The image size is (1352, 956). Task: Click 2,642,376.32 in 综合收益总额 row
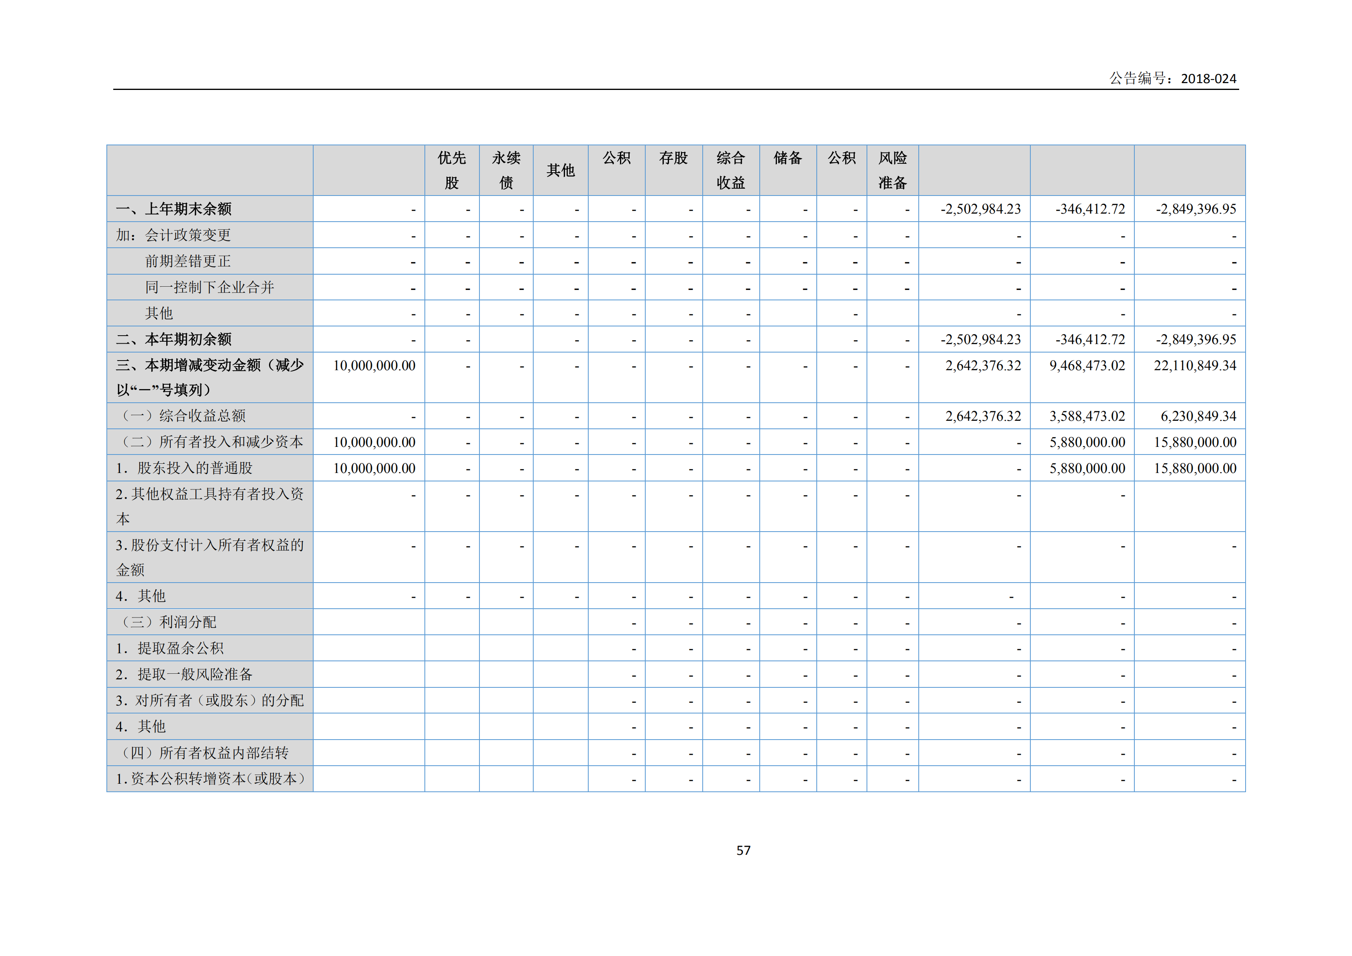(x=983, y=416)
